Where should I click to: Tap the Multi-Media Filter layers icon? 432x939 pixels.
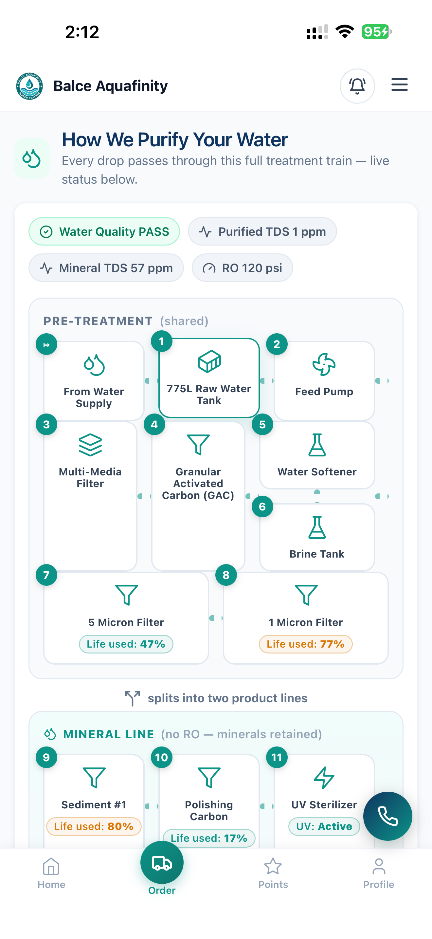click(x=90, y=445)
